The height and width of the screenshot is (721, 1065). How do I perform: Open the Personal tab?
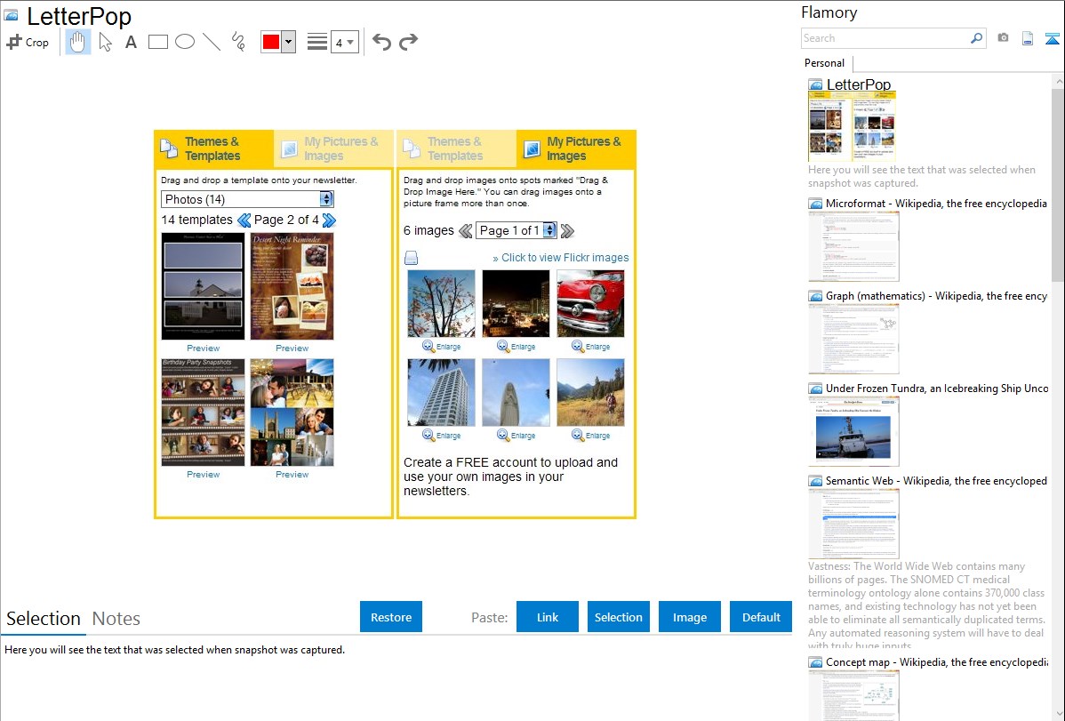tap(824, 63)
